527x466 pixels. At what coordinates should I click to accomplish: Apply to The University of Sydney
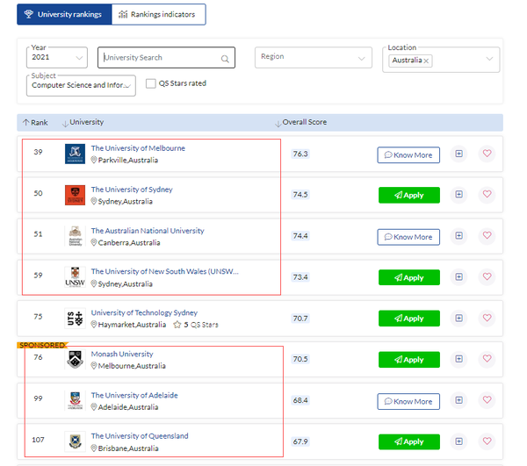(409, 195)
